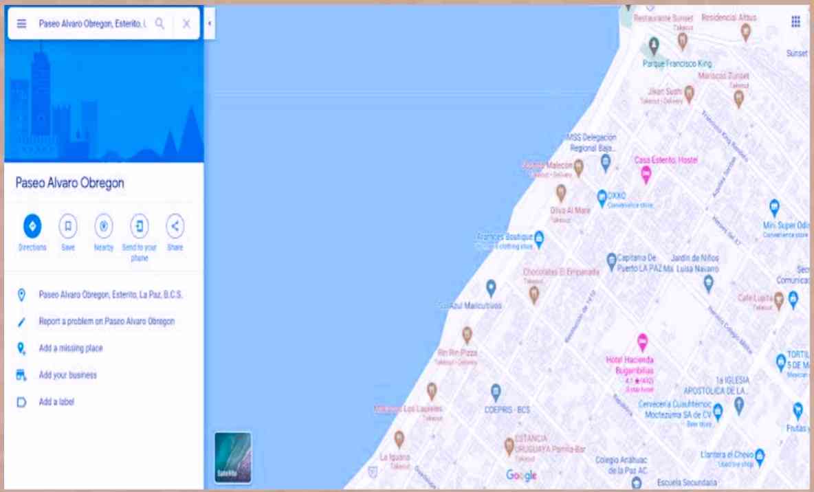
Task: Select Capitania De Puerto LA PAZ pin
Action: point(611,262)
